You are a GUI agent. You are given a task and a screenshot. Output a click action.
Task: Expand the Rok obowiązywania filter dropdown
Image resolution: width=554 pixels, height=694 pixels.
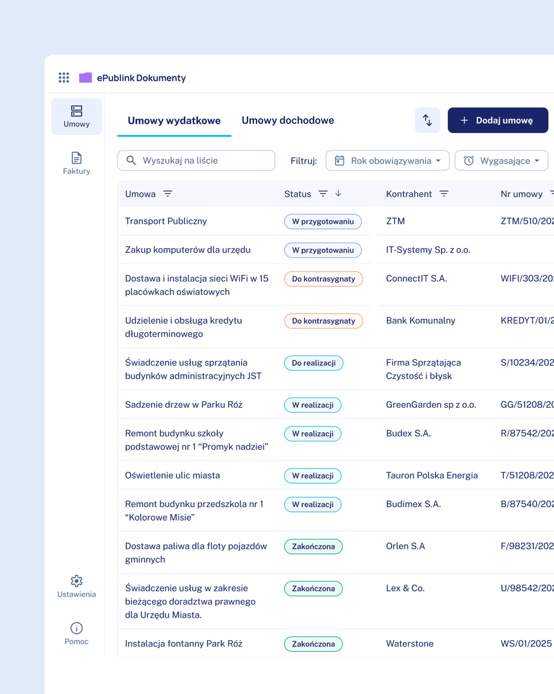(x=387, y=161)
